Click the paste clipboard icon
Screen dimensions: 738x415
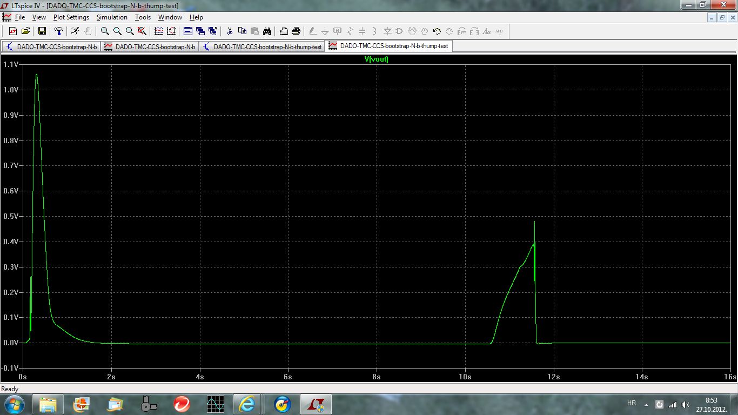254,31
